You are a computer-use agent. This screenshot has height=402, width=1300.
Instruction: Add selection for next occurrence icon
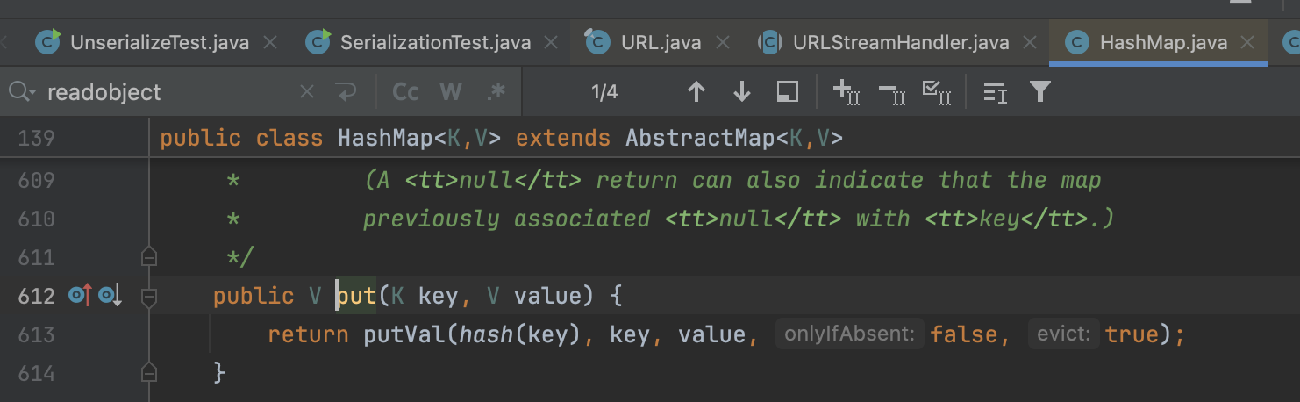tap(846, 92)
